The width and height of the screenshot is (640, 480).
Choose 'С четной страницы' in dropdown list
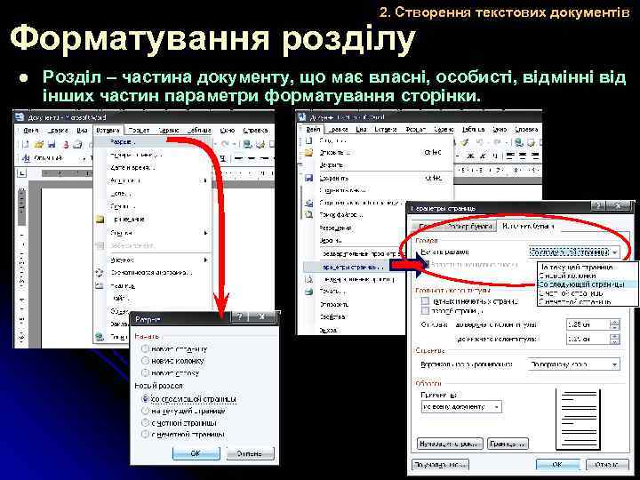tap(588, 293)
